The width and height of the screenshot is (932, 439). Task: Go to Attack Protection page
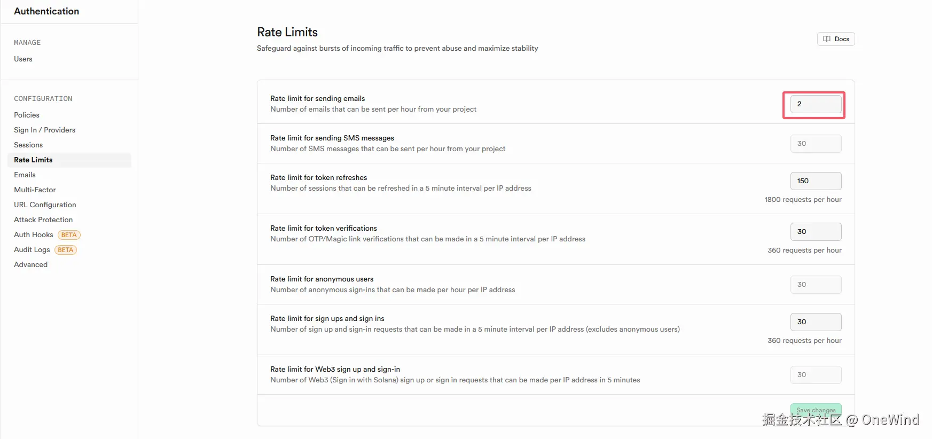(43, 220)
